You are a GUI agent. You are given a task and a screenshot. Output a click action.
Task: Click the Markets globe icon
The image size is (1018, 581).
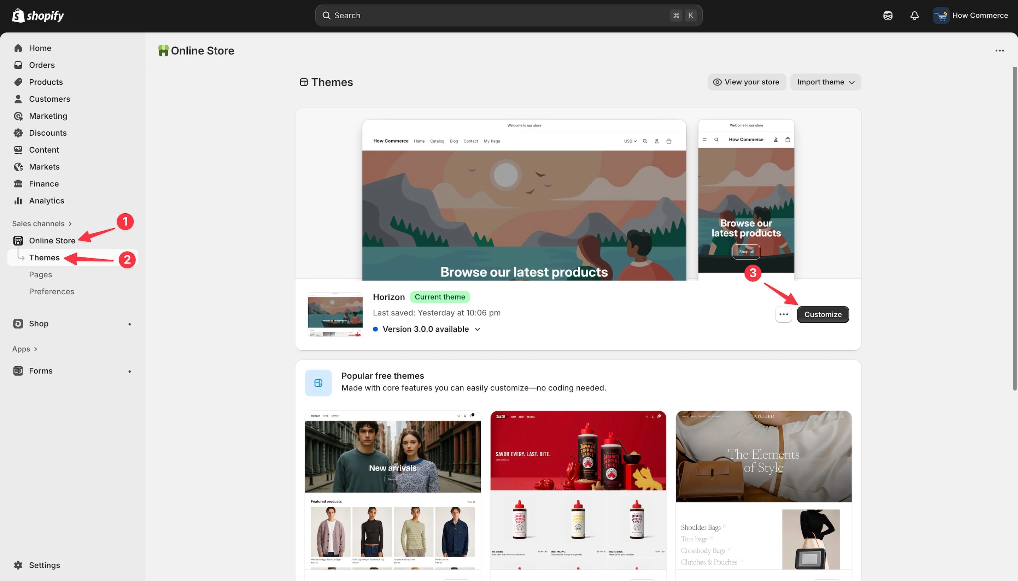[18, 167]
